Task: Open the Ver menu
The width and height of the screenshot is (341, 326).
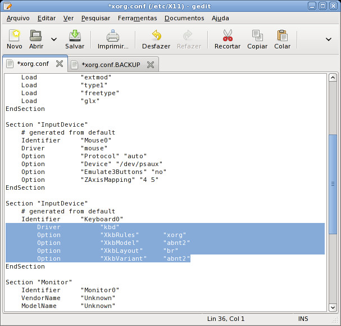Action: point(69,19)
